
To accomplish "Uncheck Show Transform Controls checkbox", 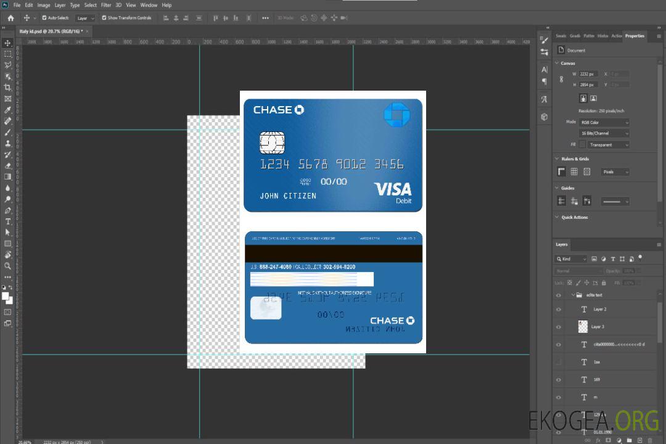I will click(104, 18).
